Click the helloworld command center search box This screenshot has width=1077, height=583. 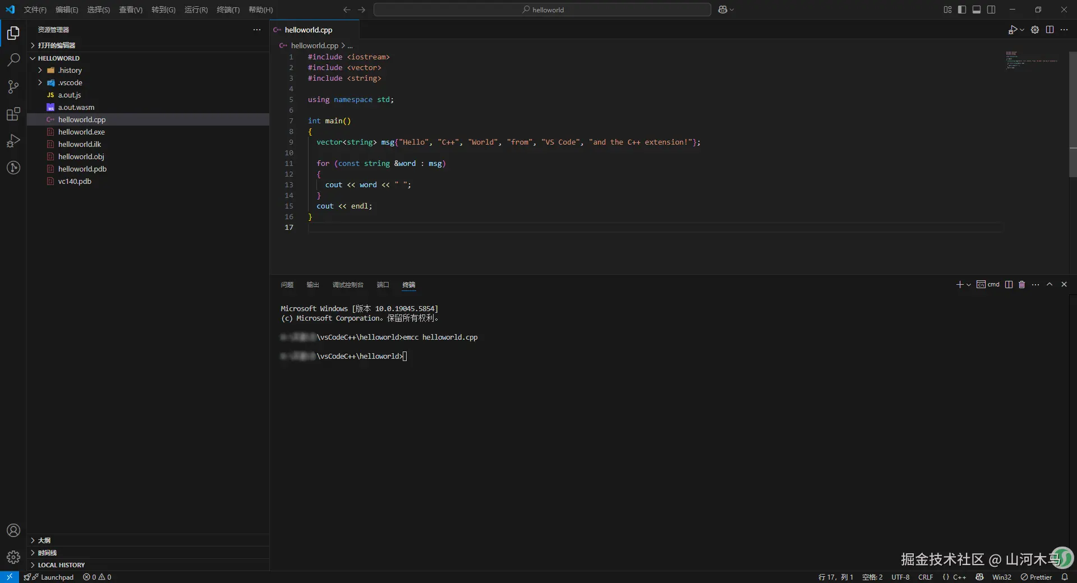point(542,10)
